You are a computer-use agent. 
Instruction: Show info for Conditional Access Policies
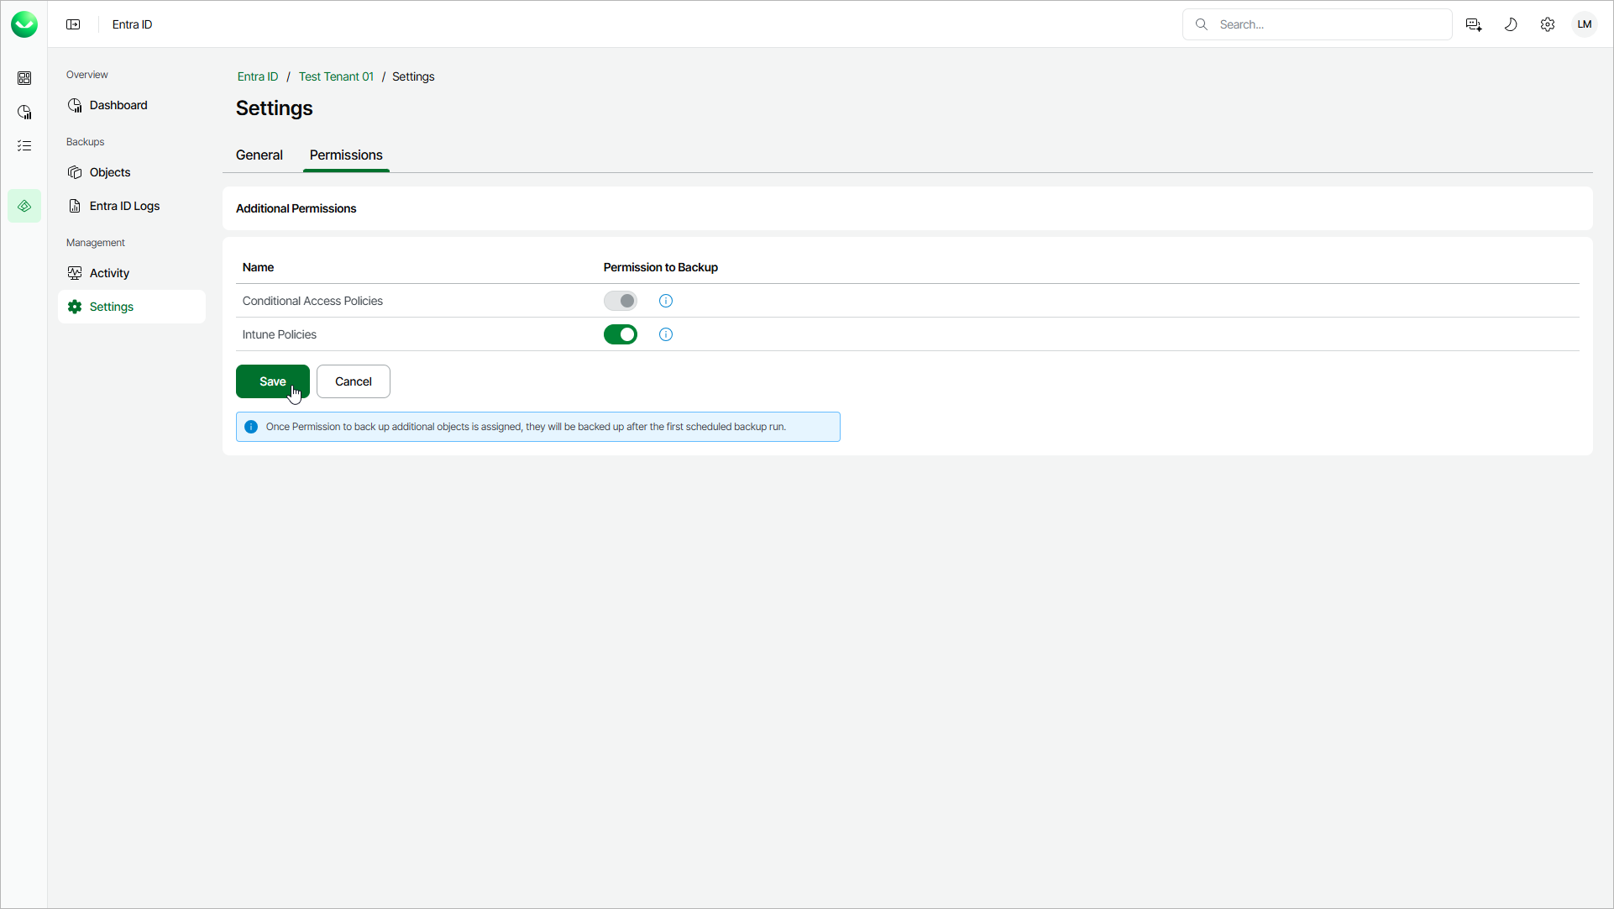pyautogui.click(x=666, y=301)
